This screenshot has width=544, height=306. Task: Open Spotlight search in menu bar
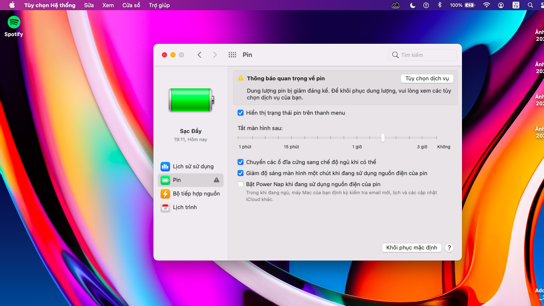(530, 5)
